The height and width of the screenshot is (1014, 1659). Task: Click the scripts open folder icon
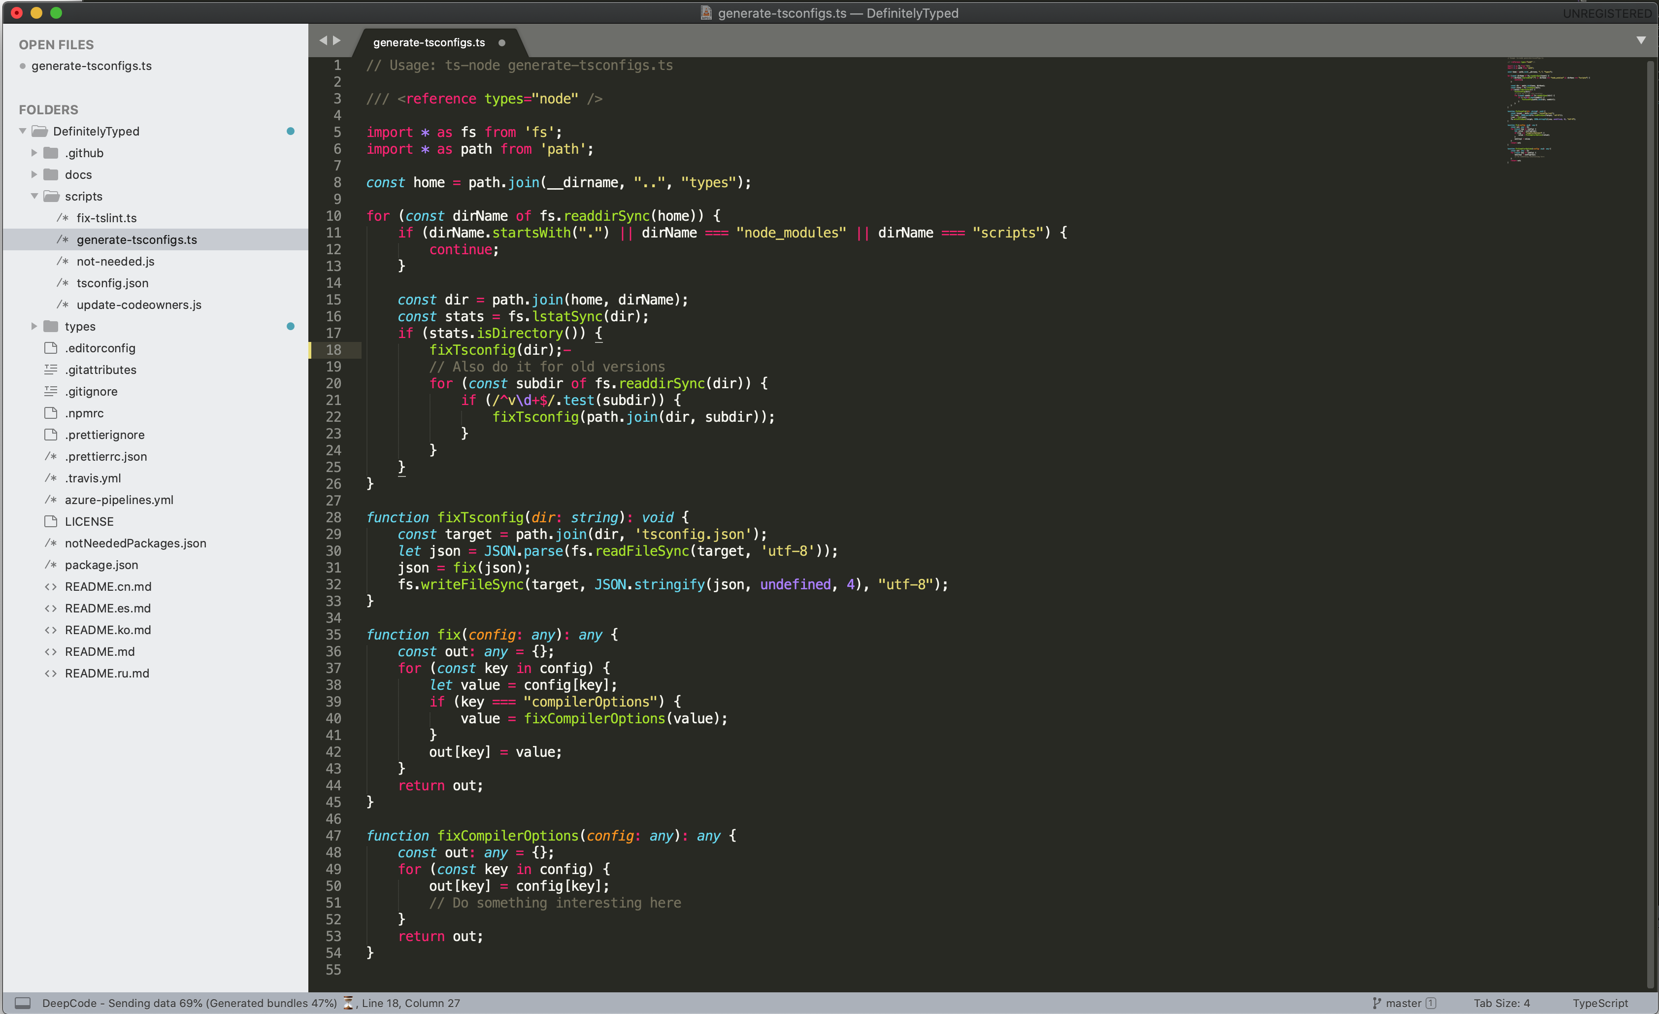pos(51,196)
